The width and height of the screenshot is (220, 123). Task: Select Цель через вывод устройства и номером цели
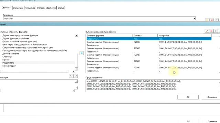[x=24, y=45]
